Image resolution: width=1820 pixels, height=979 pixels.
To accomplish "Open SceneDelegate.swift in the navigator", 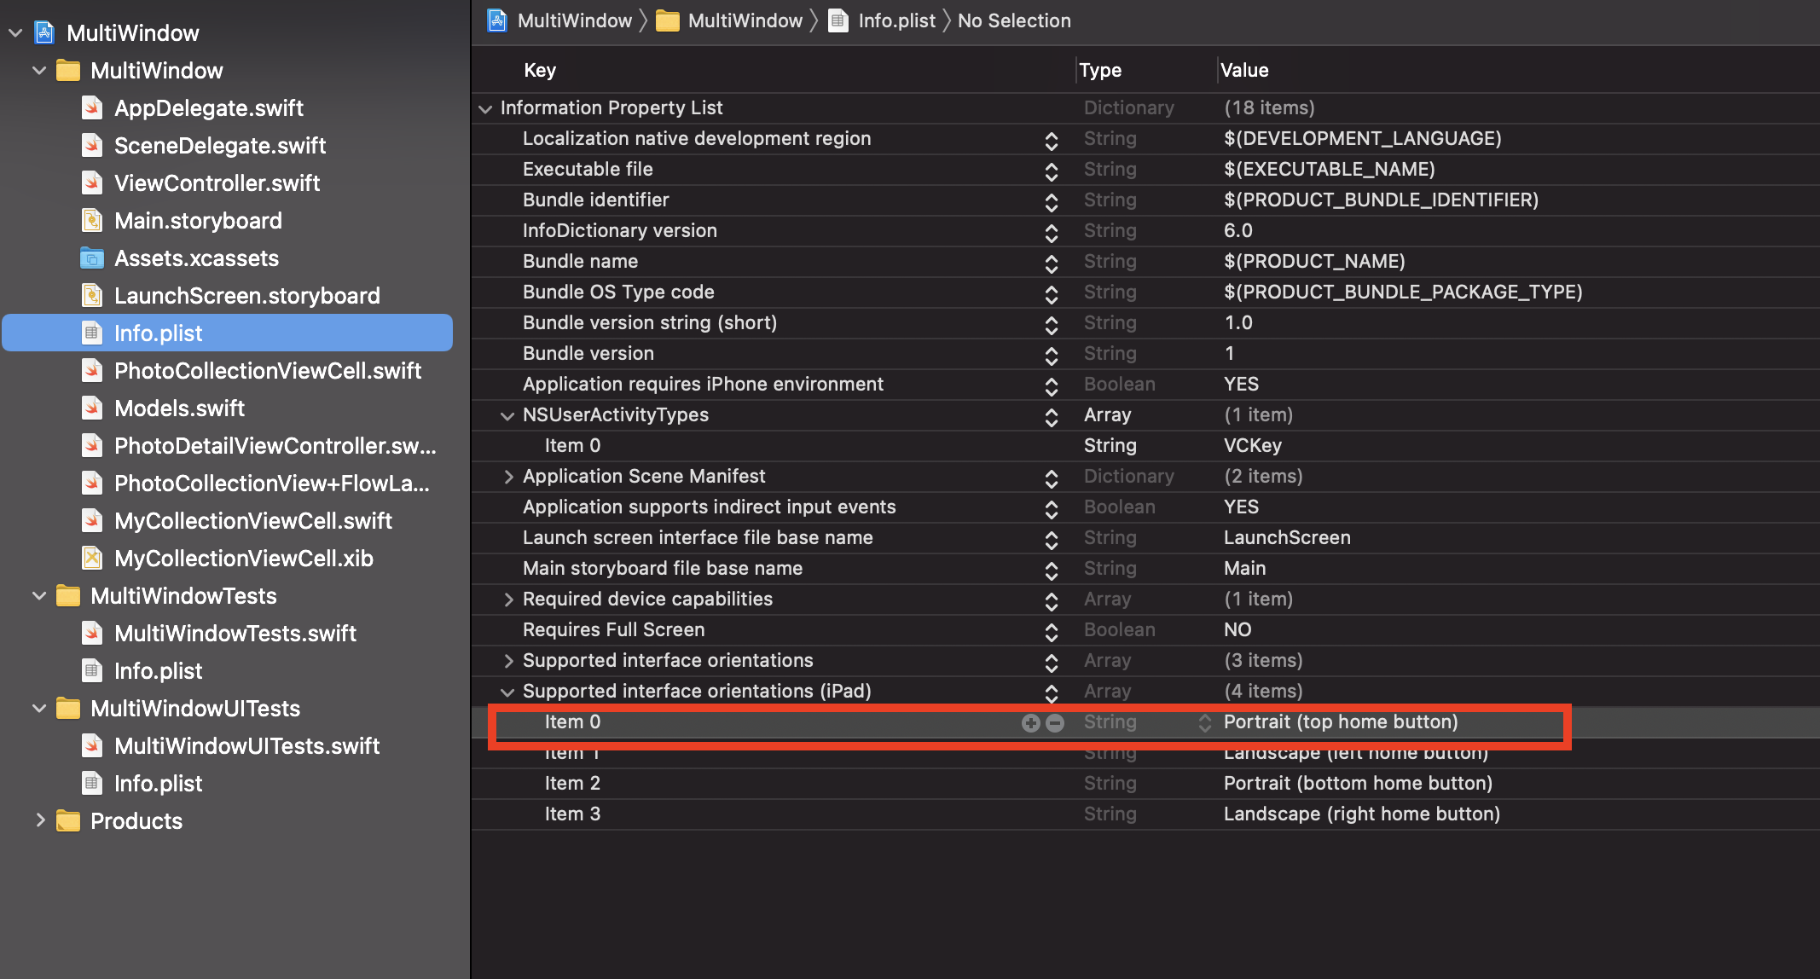I will [219, 146].
